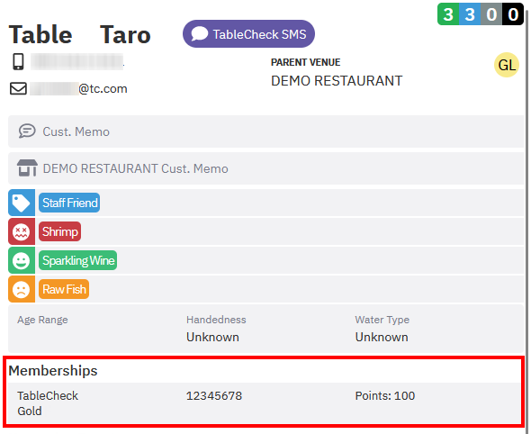
Task: Click the DEMO RESTAURANT Cust. Memo field
Action: [266, 168]
